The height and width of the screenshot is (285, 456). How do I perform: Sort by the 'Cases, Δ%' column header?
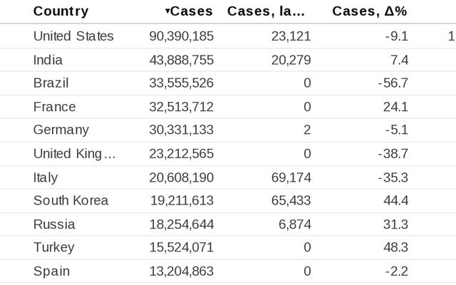tap(370, 11)
